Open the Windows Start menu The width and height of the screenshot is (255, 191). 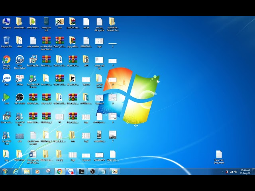[5, 172]
